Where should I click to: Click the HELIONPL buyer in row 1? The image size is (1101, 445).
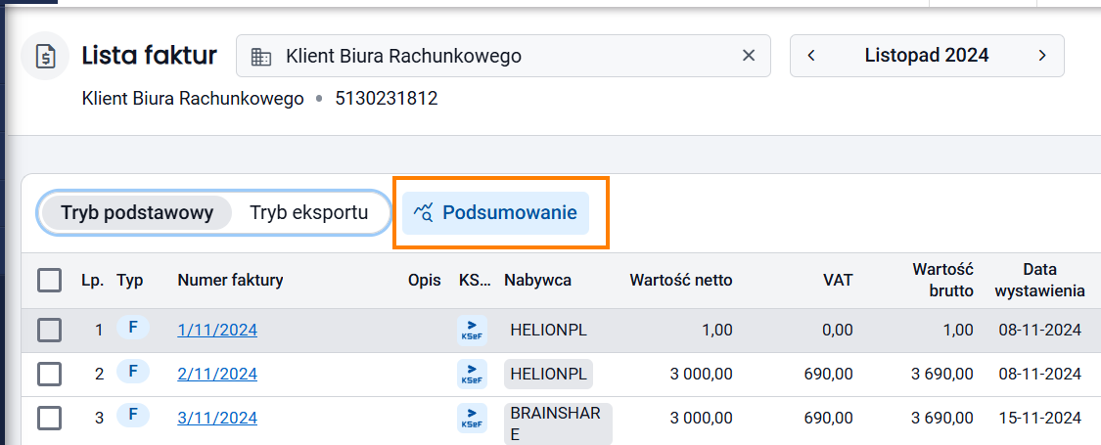(548, 330)
